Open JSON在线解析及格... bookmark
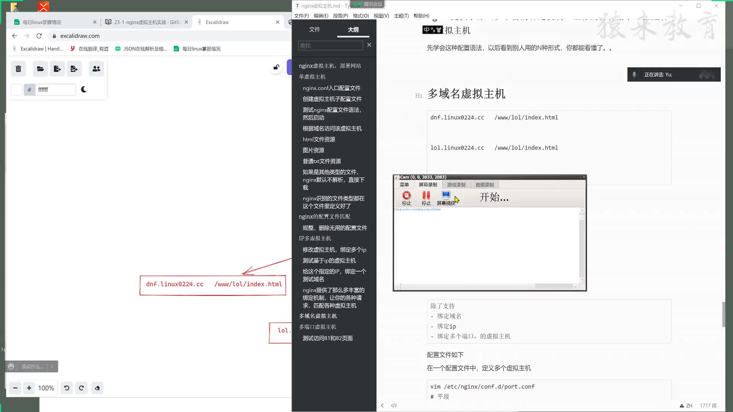Viewport: 733px width, 412px height. pos(141,49)
